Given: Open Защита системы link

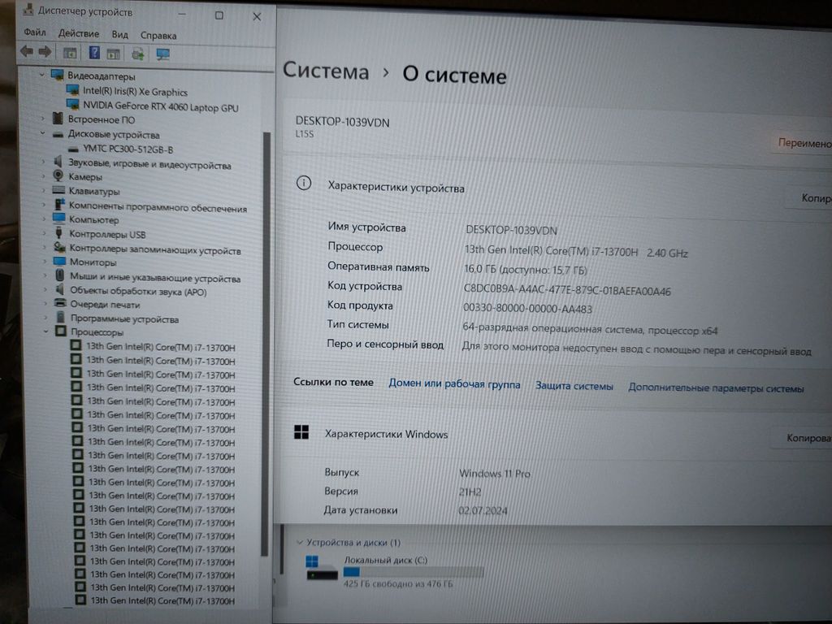Looking at the screenshot, I should click(x=574, y=386).
